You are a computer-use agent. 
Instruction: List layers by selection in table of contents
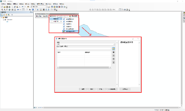(x=9, y=15)
